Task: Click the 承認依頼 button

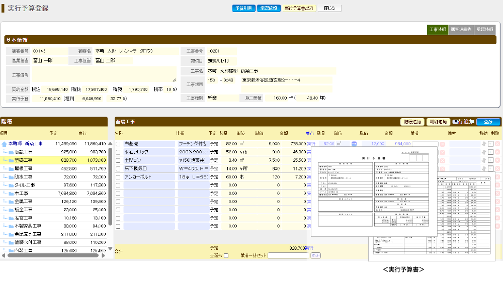Action: pyautogui.click(x=269, y=9)
